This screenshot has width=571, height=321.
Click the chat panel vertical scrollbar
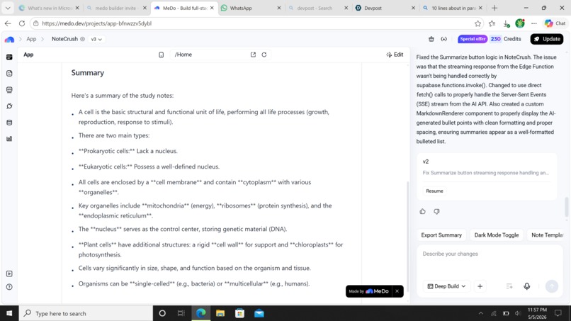click(x=566, y=207)
